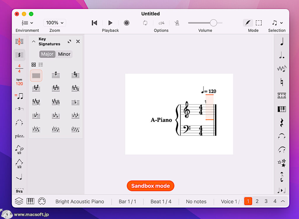299x219 pixels.
Task: Select the Minor tab
Action: pos(64,54)
